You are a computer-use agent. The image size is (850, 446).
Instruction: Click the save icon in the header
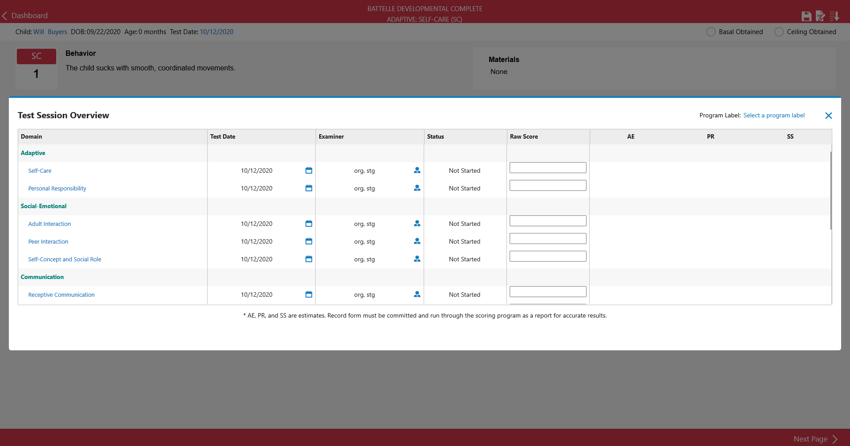tap(806, 16)
